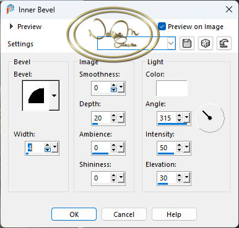Expand the Preview disclosure triangle
This screenshot has height=228, width=239.
click(x=12, y=27)
